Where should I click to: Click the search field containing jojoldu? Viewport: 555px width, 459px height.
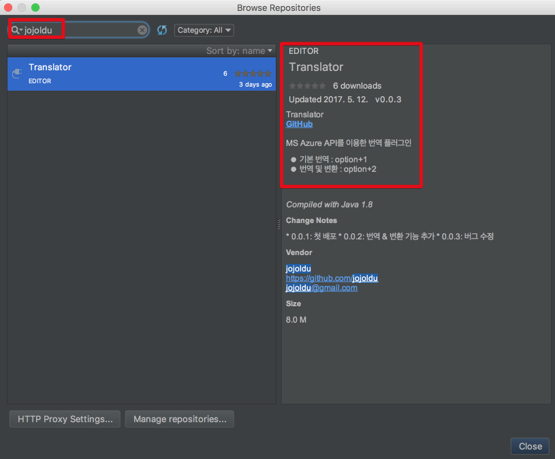pyautogui.click(x=78, y=30)
